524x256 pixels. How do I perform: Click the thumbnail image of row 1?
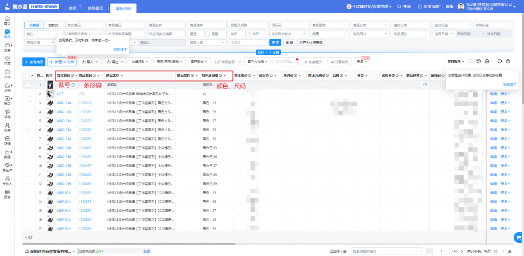(50, 85)
